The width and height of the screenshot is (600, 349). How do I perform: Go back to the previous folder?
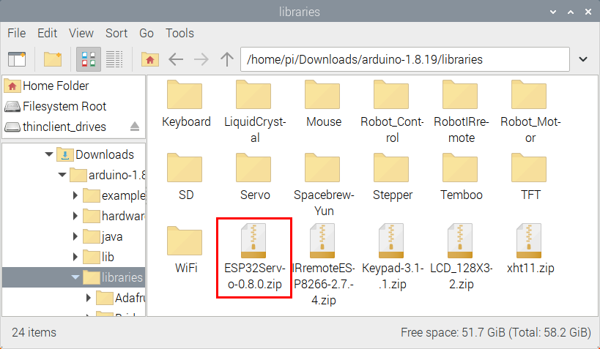pyautogui.click(x=176, y=59)
